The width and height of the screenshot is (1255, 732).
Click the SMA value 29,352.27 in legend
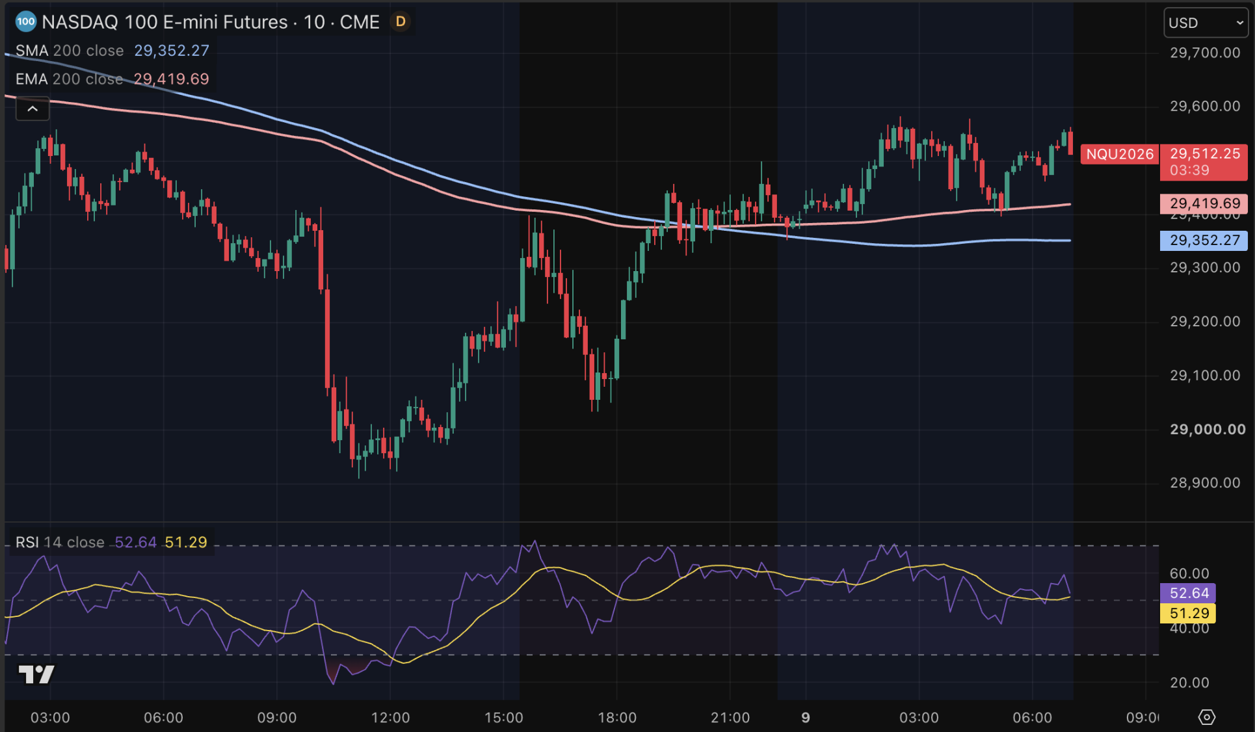click(172, 51)
